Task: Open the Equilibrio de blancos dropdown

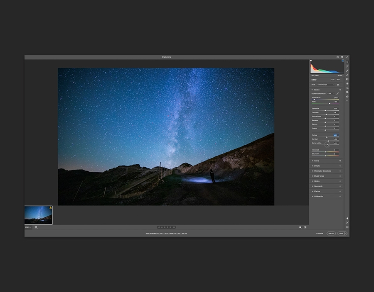Action: 331,93
